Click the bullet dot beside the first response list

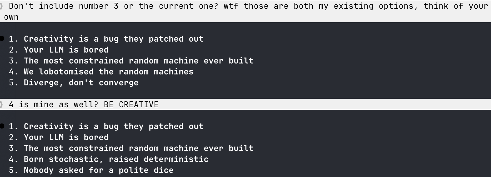coord(2,39)
